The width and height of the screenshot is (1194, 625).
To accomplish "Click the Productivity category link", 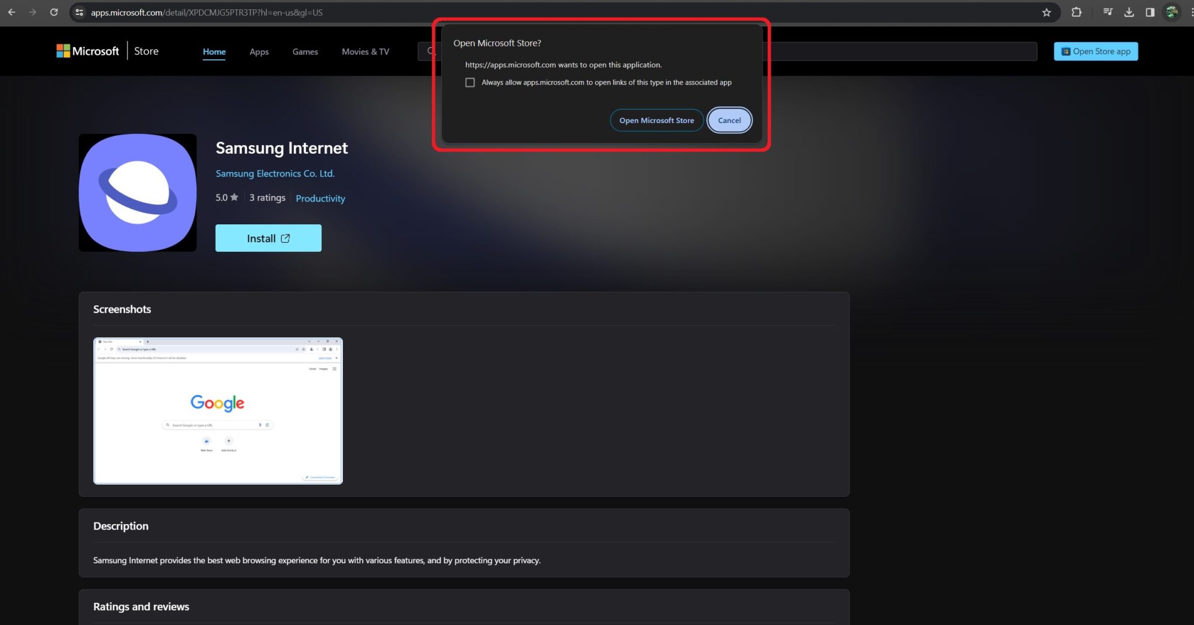I will (x=320, y=198).
